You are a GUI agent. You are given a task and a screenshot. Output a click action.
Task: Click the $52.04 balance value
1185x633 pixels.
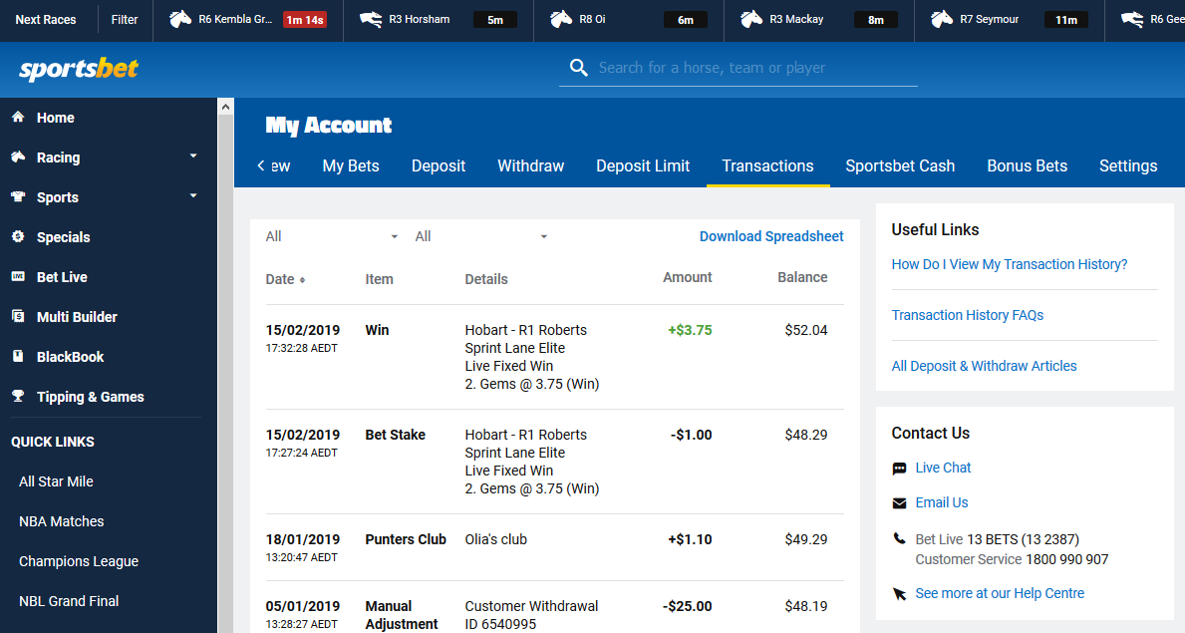click(806, 330)
